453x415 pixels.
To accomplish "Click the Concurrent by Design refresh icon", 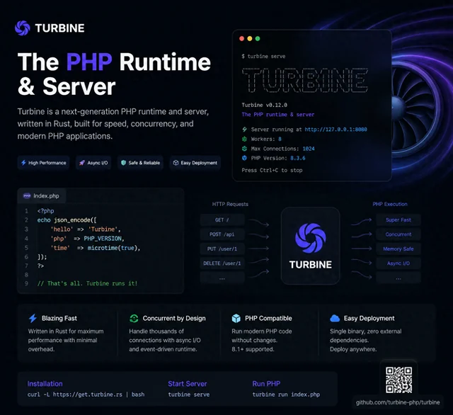I will [x=134, y=318].
